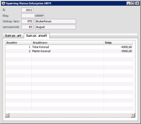
Task: Click the horizontal scrollbar left arrow
Action: [x=7, y=115]
